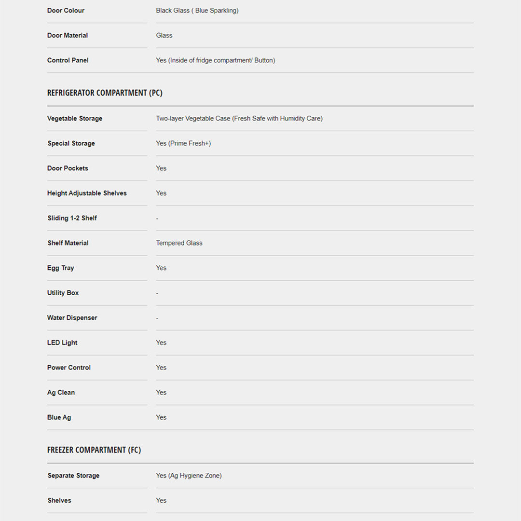The width and height of the screenshot is (521, 521).
Task: Click the Freezer Compartment (FC) heading
Action: (94, 450)
